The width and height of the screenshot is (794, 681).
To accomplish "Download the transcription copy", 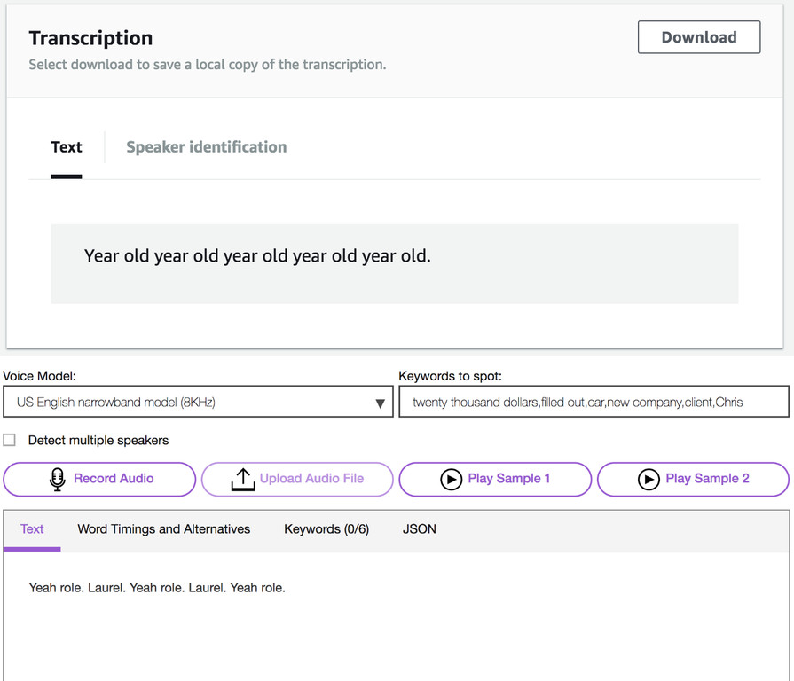I will (698, 37).
